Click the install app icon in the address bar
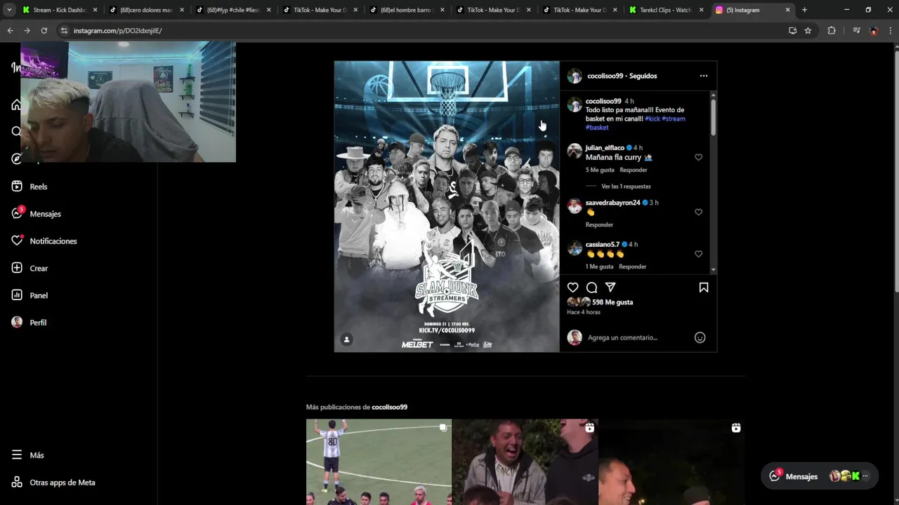This screenshot has width=899, height=505. pos(792,31)
